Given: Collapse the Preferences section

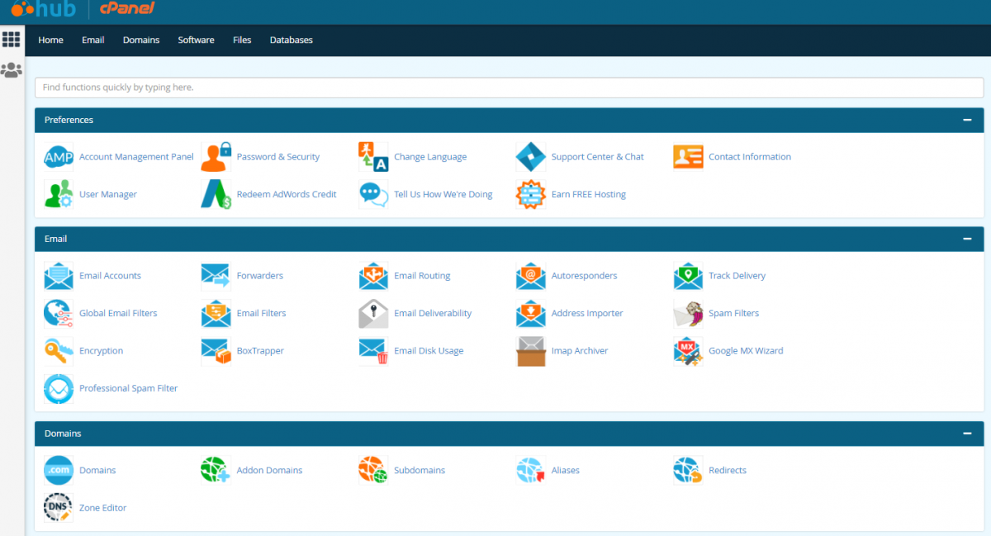Looking at the screenshot, I should pos(967,120).
